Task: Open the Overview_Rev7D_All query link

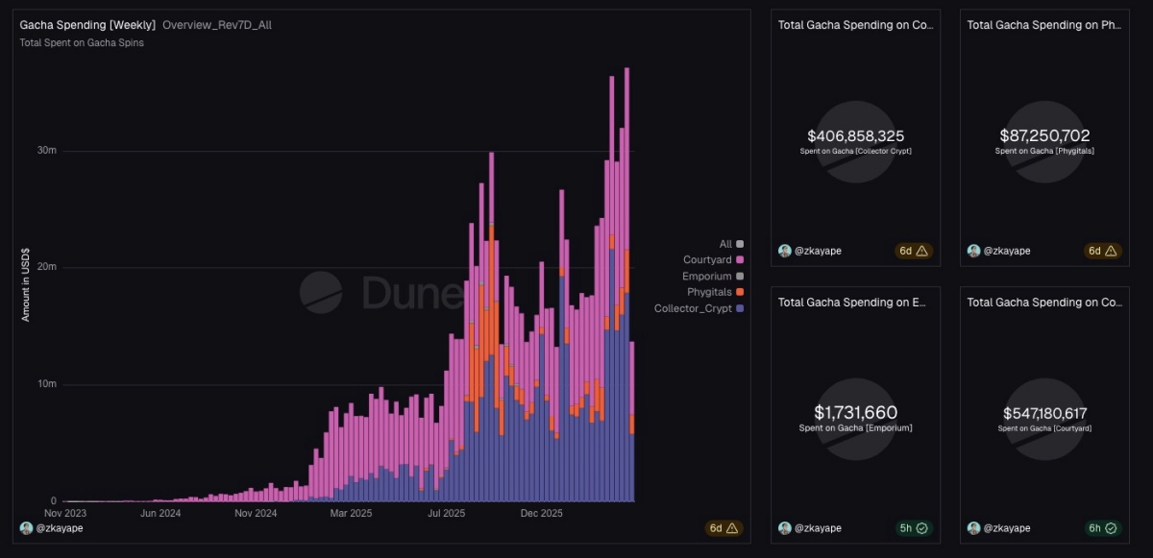Action: 217,25
